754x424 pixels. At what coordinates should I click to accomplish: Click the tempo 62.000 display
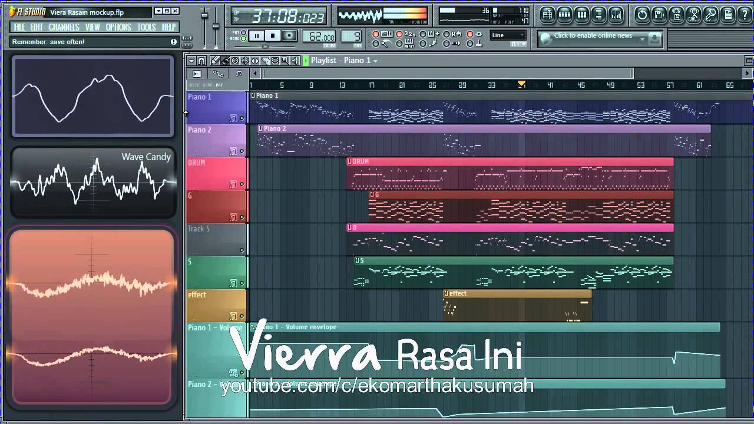point(319,37)
